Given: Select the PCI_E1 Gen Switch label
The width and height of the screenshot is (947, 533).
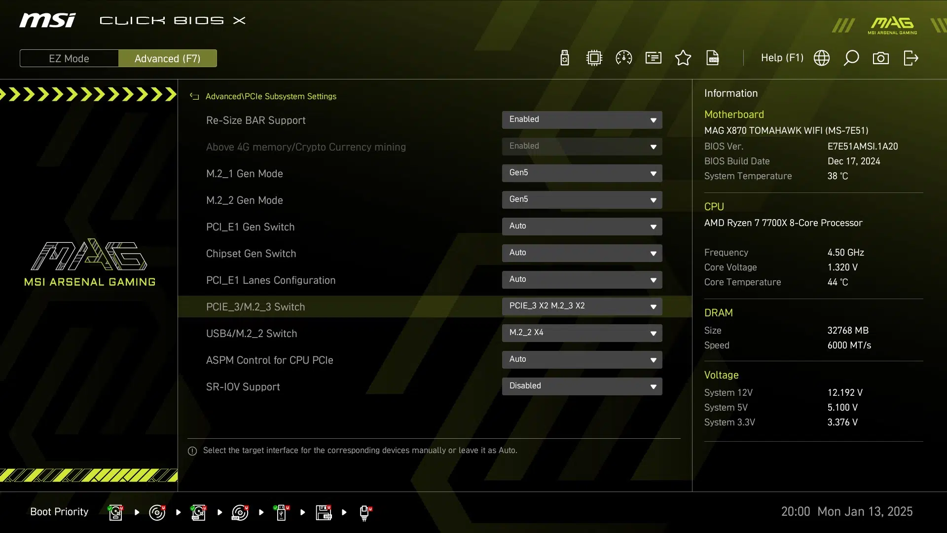Looking at the screenshot, I should (x=250, y=227).
